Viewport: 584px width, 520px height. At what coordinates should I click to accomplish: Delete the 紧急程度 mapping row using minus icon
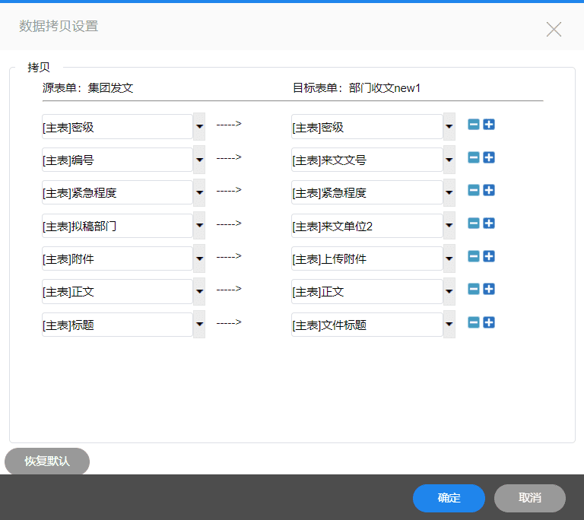point(474,190)
